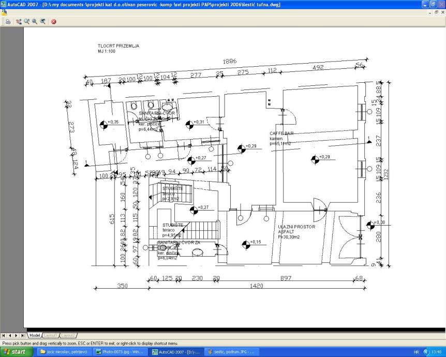Click the 1232 vertical dimension on right
446x357 pixels.
[386, 174]
